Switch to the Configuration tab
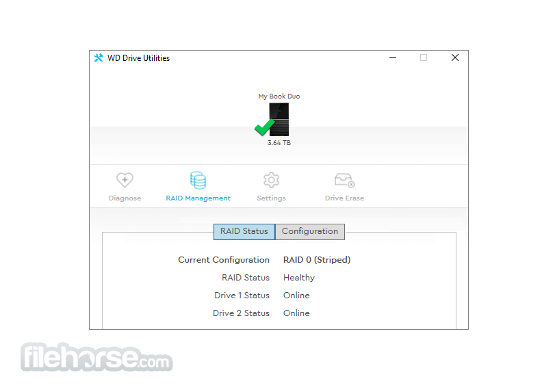Viewport: 542px width, 392px height. 310,232
